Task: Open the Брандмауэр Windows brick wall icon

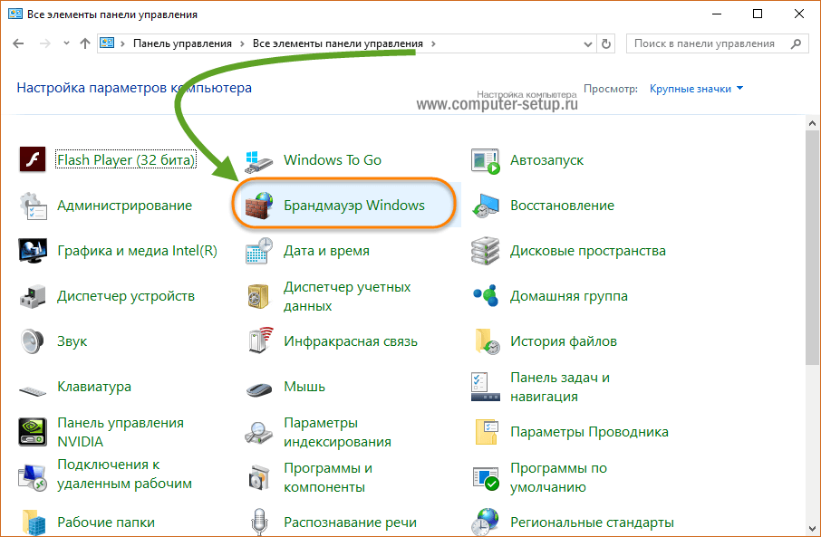Action: coord(259,206)
